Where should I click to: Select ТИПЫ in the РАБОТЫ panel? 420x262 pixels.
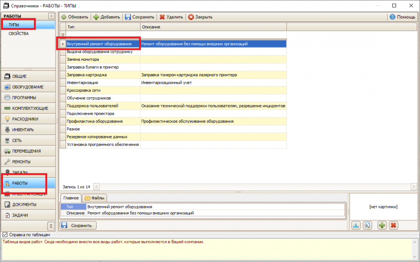pos(28,25)
